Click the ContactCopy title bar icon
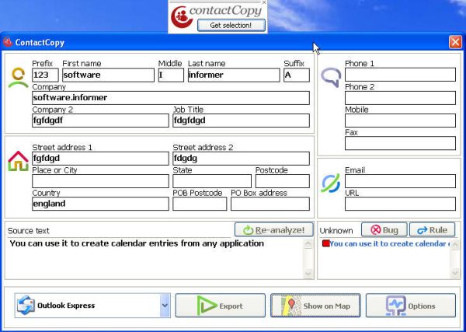Screen dimensions: 466x332 [9, 42]
